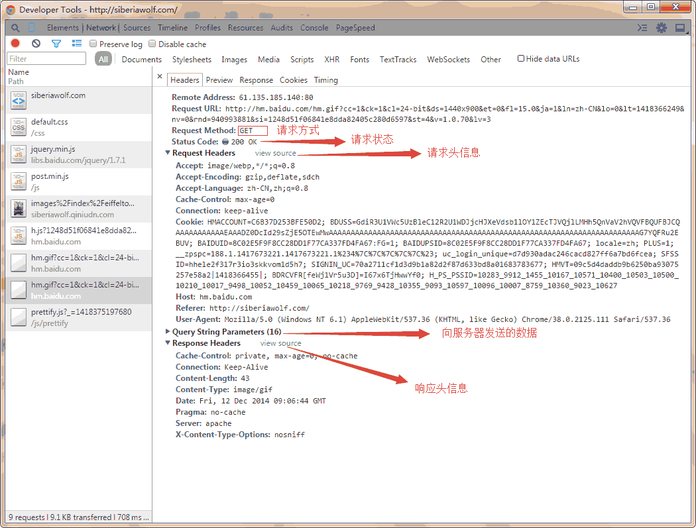The image size is (696, 528).
Task: Filter requests by WebSockets
Action: [448, 60]
